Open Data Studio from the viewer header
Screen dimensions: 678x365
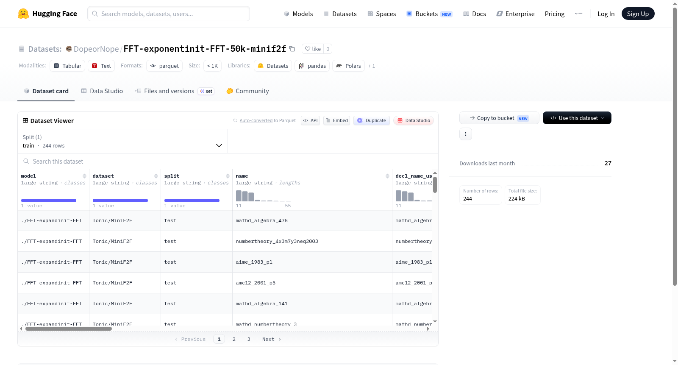(x=414, y=120)
